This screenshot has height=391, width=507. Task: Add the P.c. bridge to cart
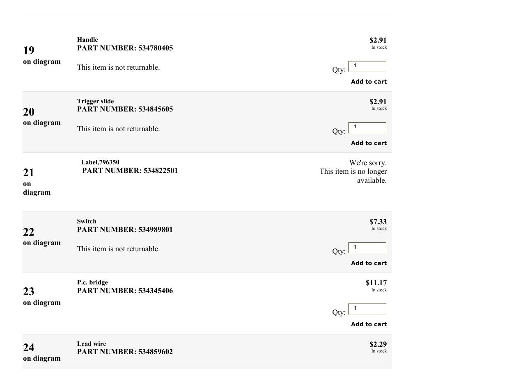tap(369, 324)
